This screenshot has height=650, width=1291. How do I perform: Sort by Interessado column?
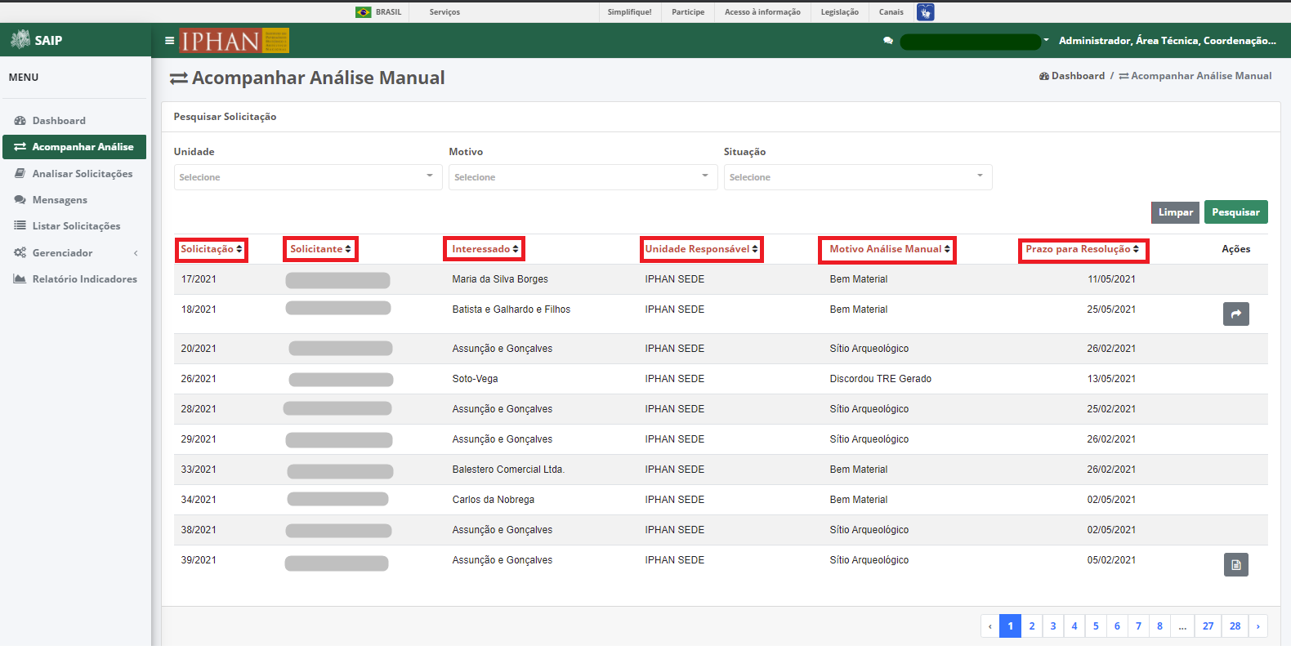pos(485,249)
